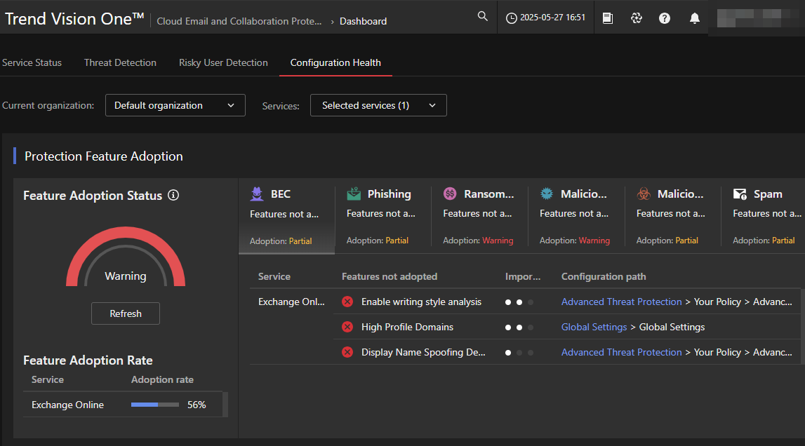This screenshot has width=805, height=446.
Task: Click the Exchange Online adoption rate bar
Action: tap(154, 405)
